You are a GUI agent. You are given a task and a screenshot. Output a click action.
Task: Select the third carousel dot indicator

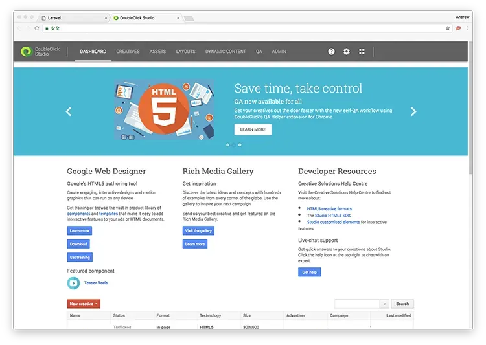[x=240, y=145]
